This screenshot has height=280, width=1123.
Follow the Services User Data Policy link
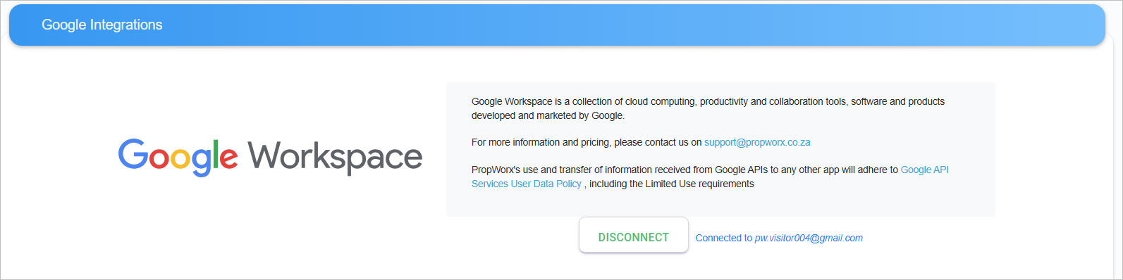527,184
